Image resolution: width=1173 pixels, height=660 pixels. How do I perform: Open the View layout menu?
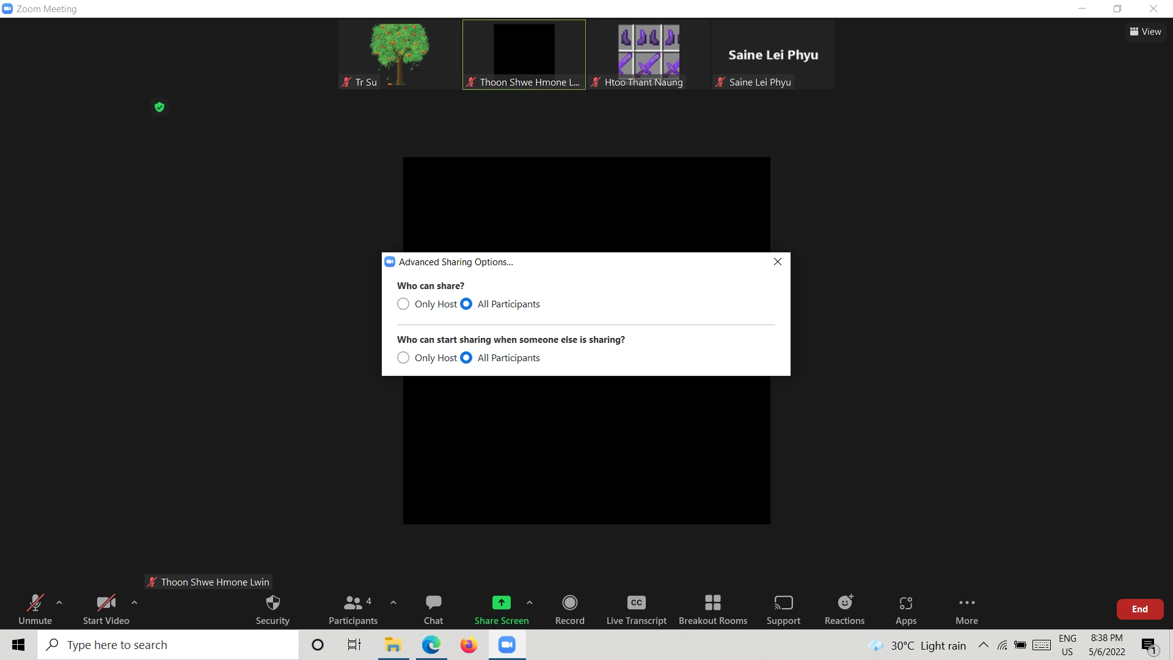coord(1145,32)
